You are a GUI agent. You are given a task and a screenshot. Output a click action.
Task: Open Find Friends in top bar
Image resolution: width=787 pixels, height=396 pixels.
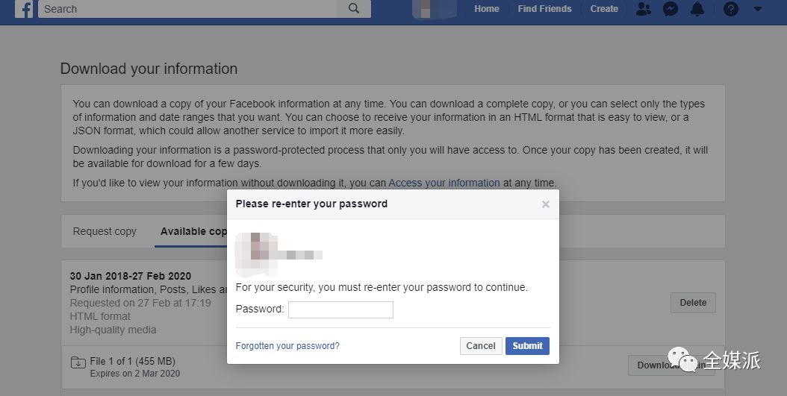(x=544, y=9)
